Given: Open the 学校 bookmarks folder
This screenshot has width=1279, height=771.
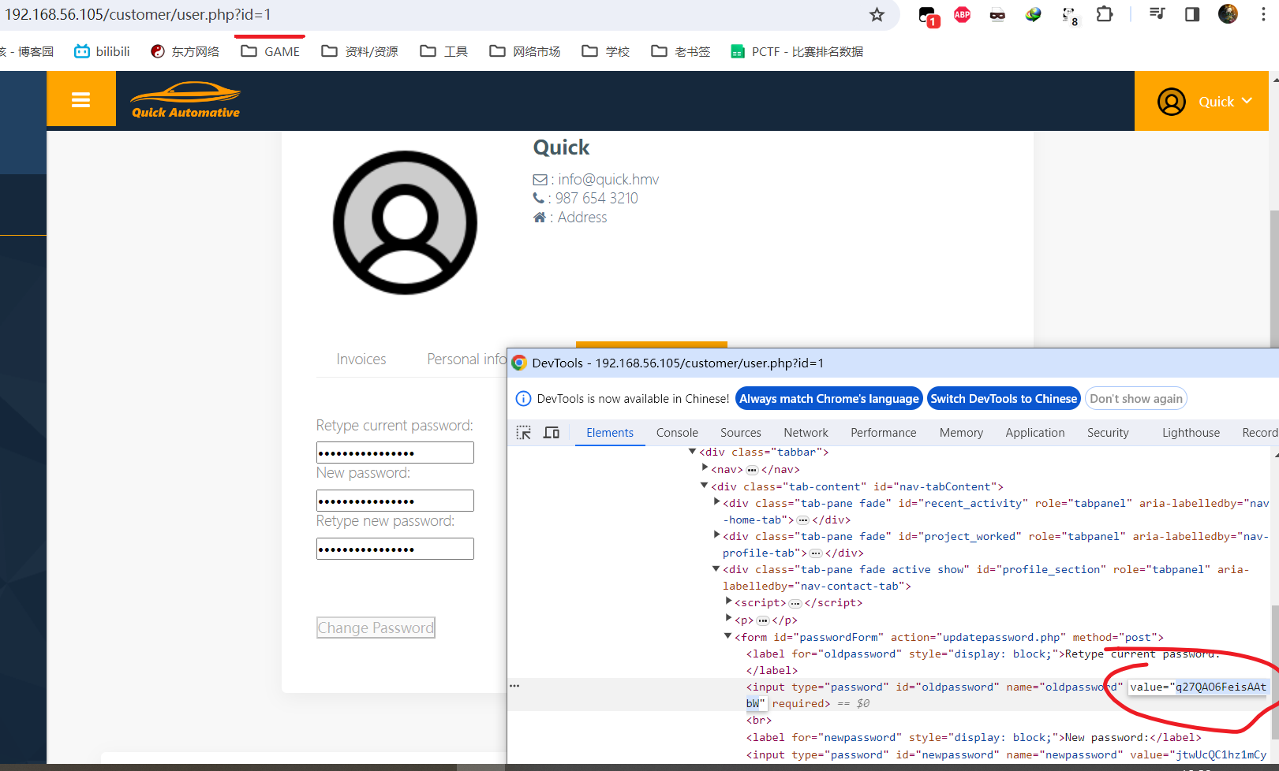Looking at the screenshot, I should point(606,51).
